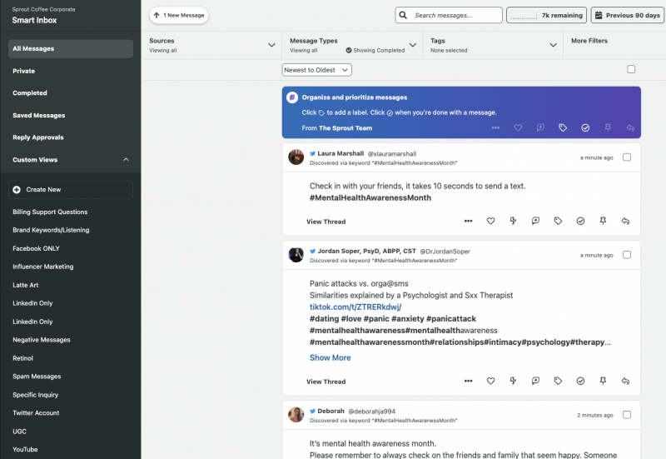Viewport: 666px width, 459px height.
Task: Tick the select-all messages checkbox
Action: click(631, 69)
